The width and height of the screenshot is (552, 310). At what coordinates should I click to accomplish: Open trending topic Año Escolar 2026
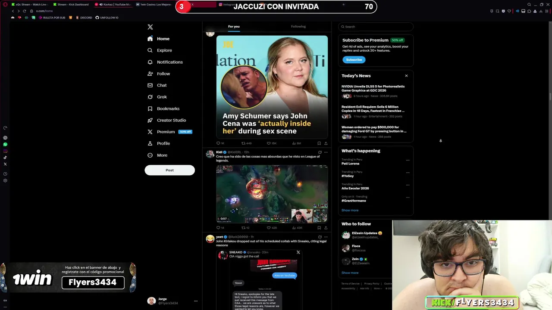pyautogui.click(x=355, y=188)
